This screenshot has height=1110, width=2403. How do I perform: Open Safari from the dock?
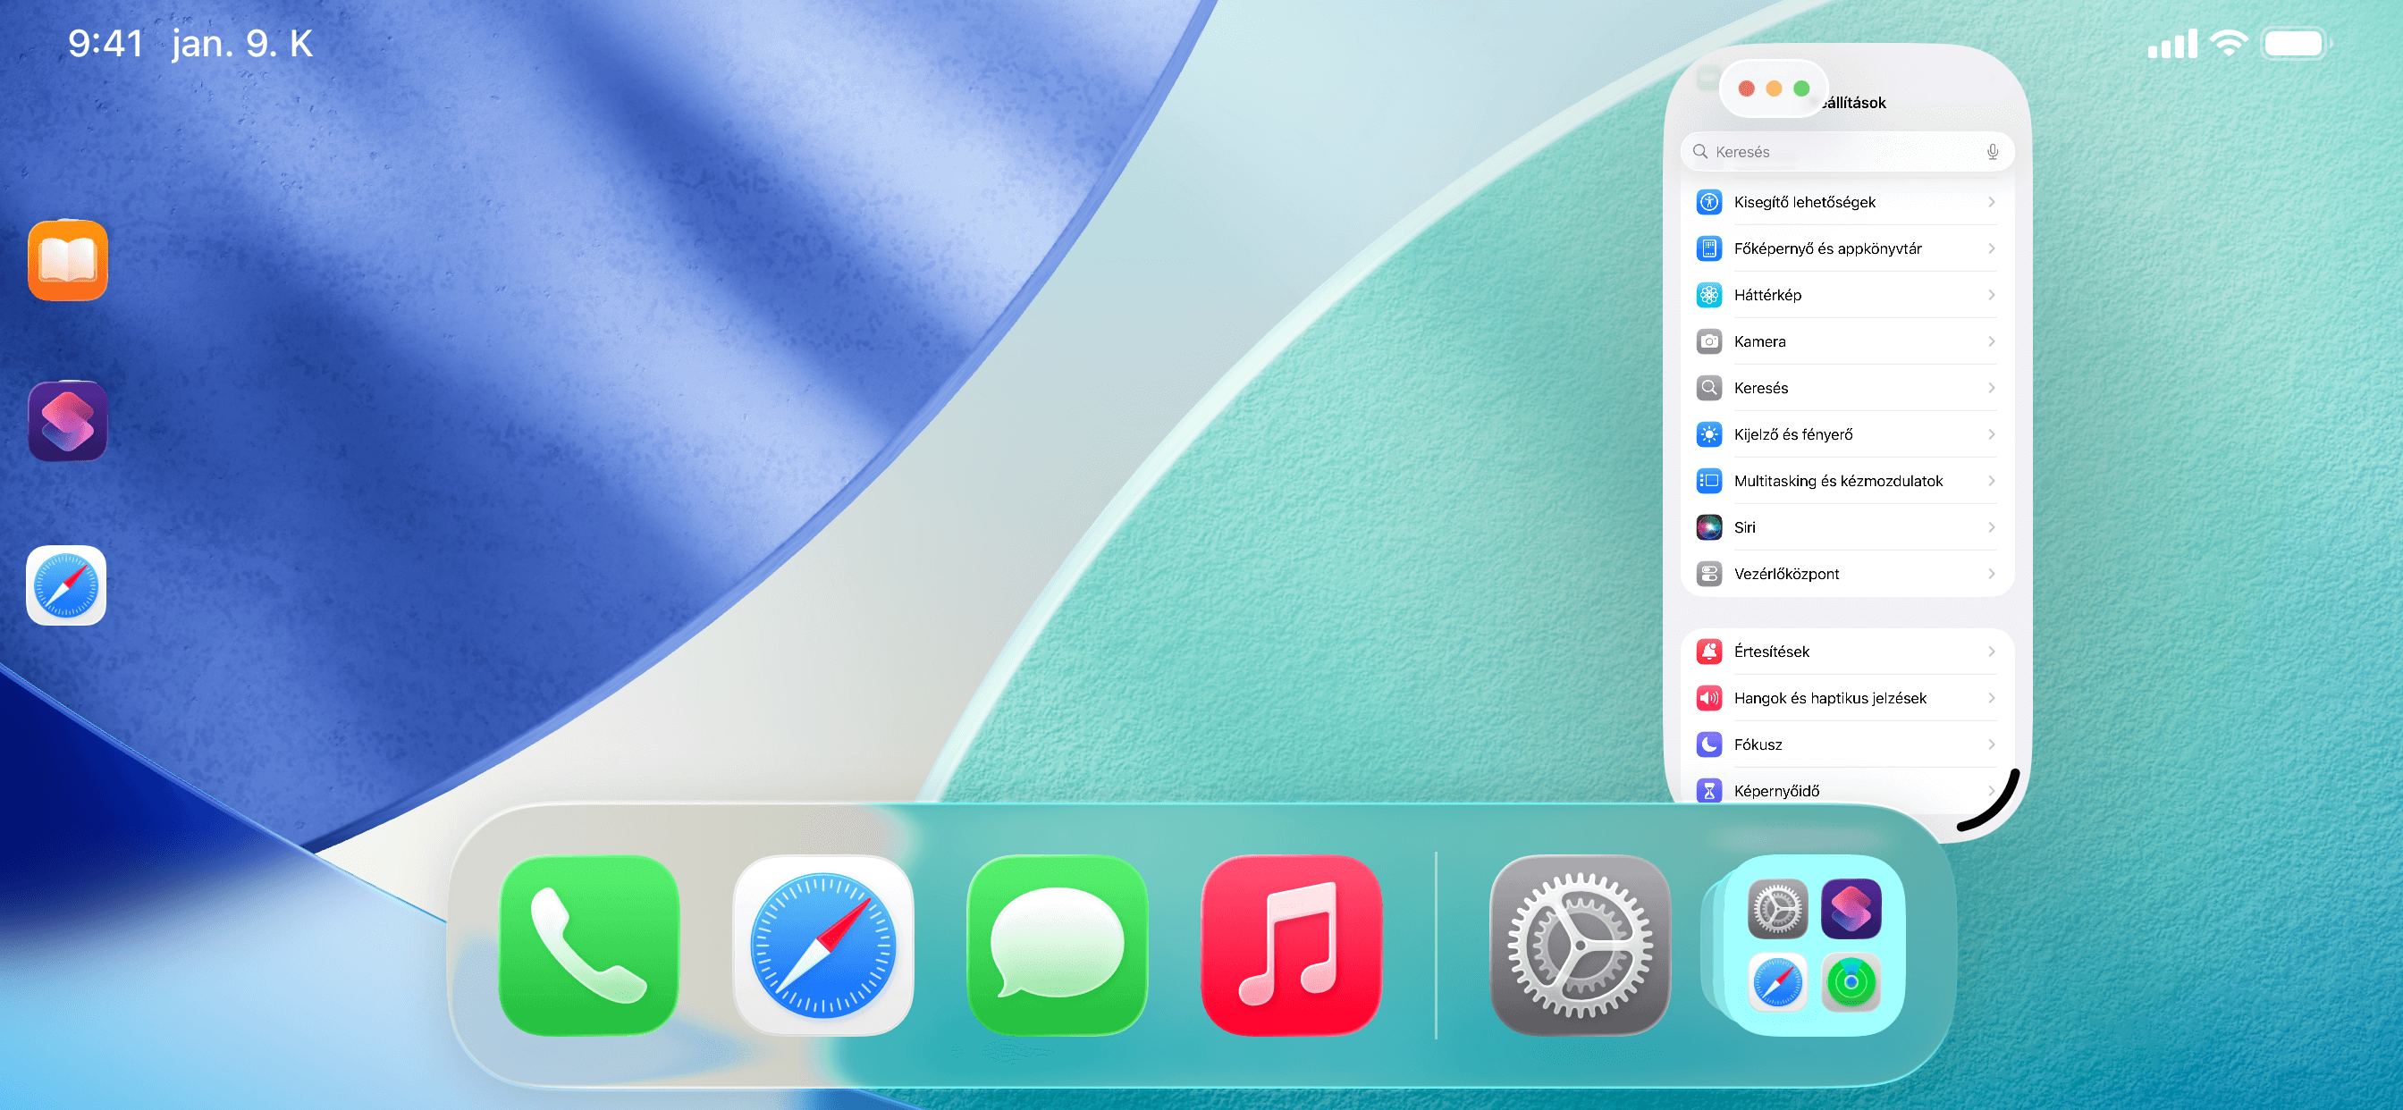pyautogui.click(x=822, y=945)
